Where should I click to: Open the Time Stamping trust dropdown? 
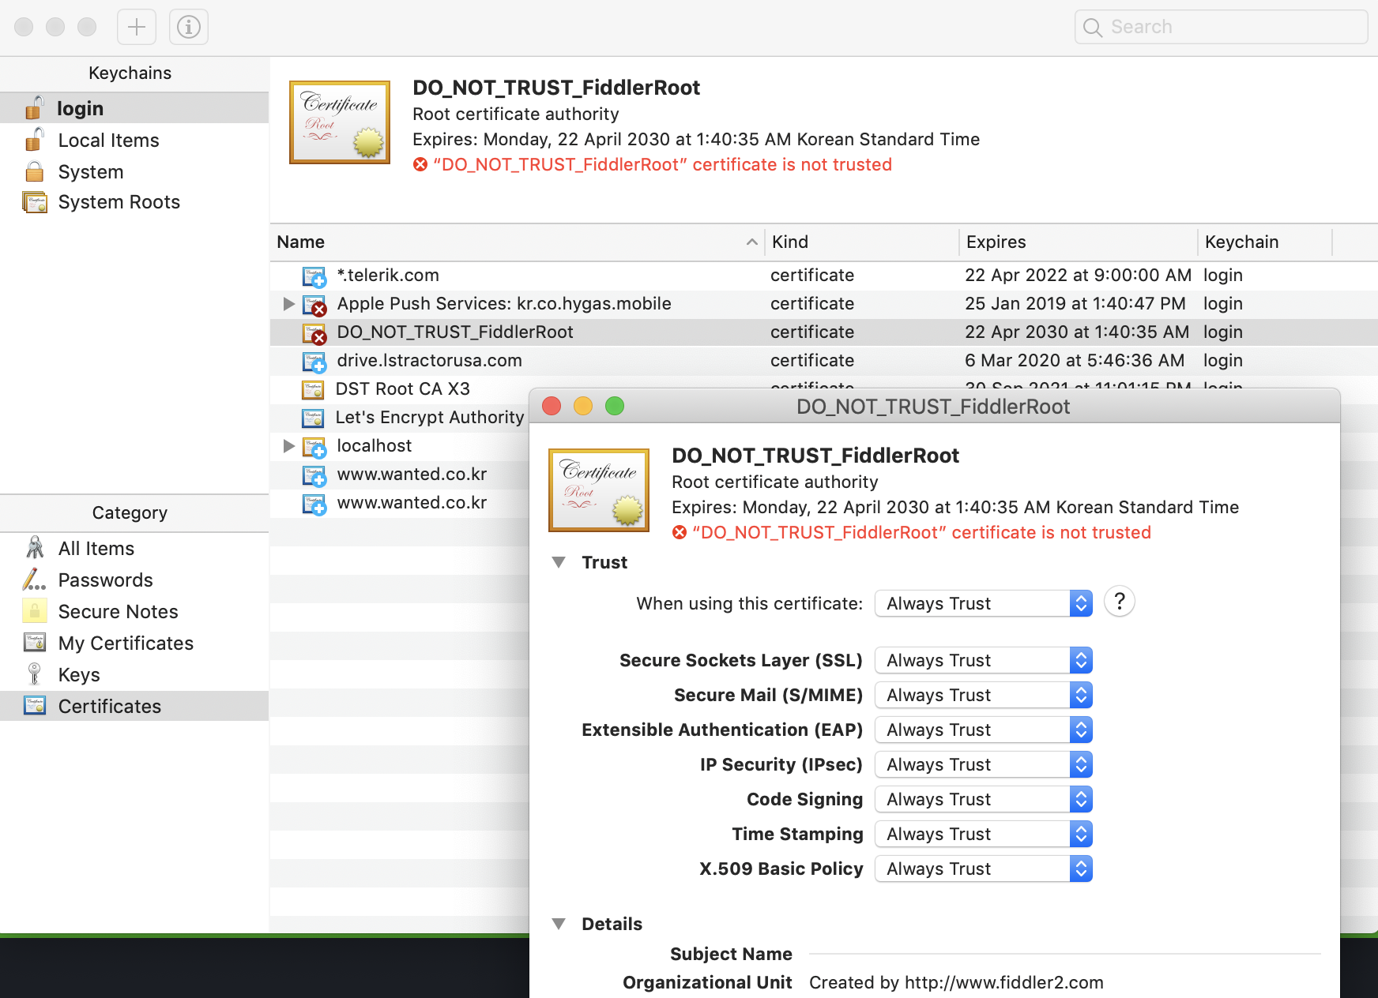(x=984, y=834)
